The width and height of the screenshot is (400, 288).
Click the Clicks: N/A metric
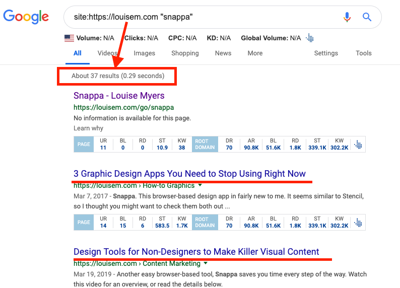(142, 38)
